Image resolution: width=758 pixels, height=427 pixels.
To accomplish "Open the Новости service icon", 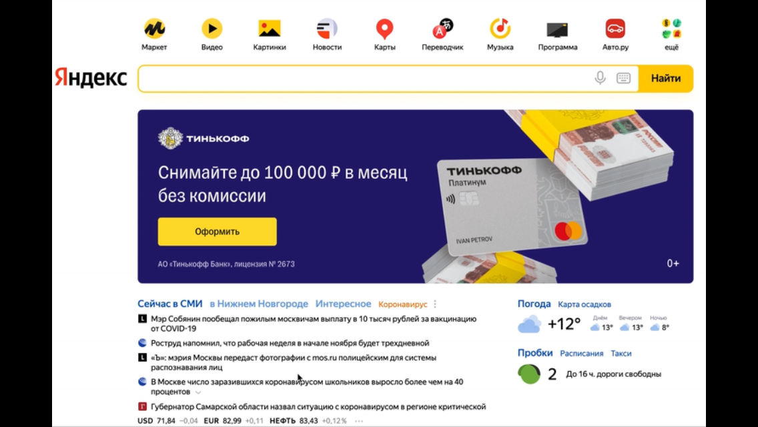I will (327, 29).
